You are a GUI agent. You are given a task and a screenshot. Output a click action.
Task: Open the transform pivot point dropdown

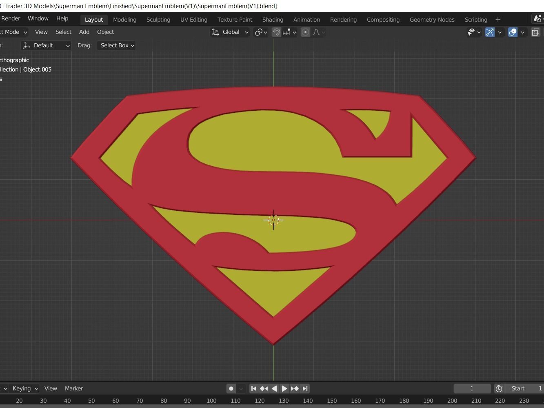click(261, 32)
